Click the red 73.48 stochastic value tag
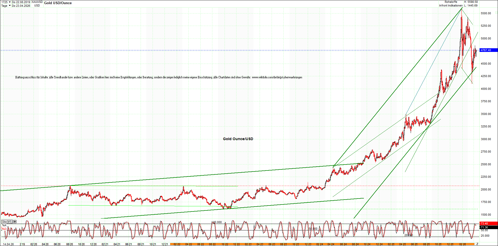This screenshot has height=246, width=498. tap(488, 223)
